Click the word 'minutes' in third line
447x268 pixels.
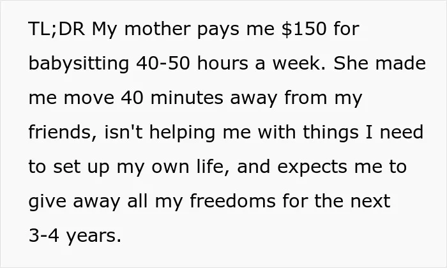pos(186,98)
